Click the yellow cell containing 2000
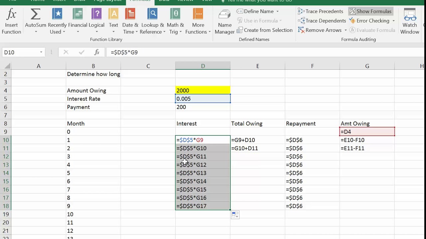 tap(203, 90)
